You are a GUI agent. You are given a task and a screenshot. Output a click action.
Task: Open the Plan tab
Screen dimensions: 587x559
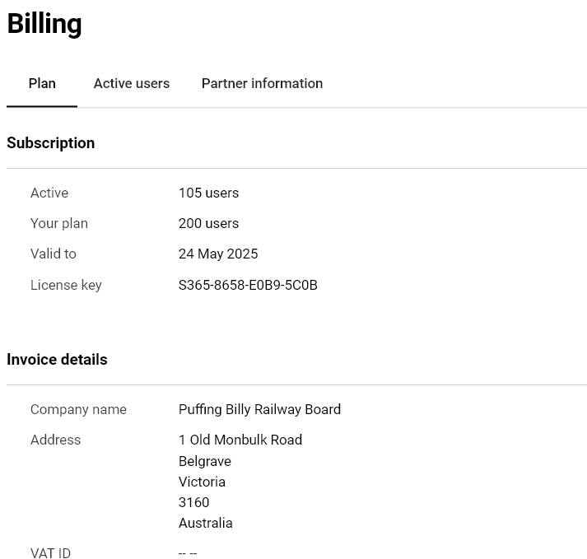pyautogui.click(x=42, y=83)
